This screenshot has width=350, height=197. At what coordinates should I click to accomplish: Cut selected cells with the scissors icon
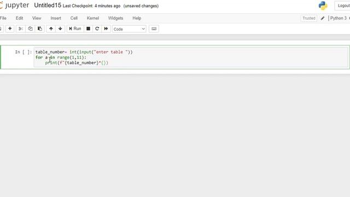point(21,28)
